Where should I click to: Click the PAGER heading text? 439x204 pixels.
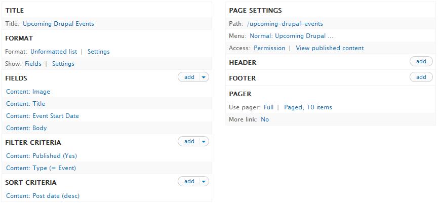tap(240, 94)
